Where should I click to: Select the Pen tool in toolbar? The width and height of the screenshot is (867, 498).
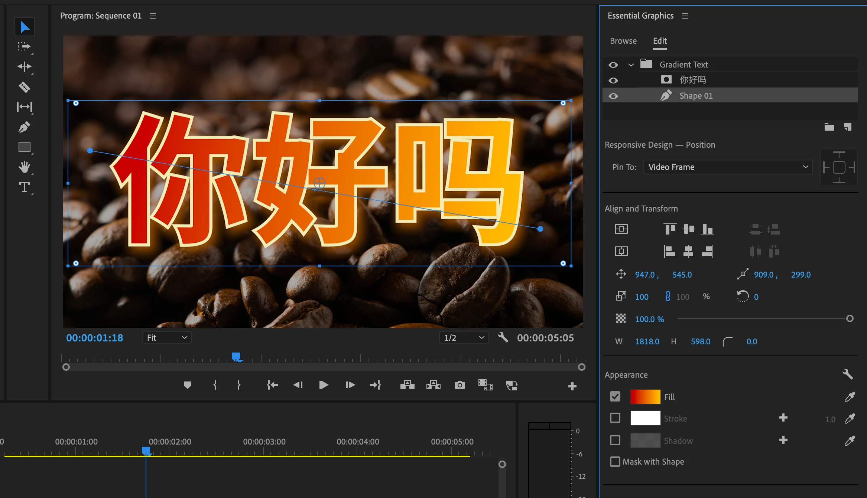pos(25,127)
